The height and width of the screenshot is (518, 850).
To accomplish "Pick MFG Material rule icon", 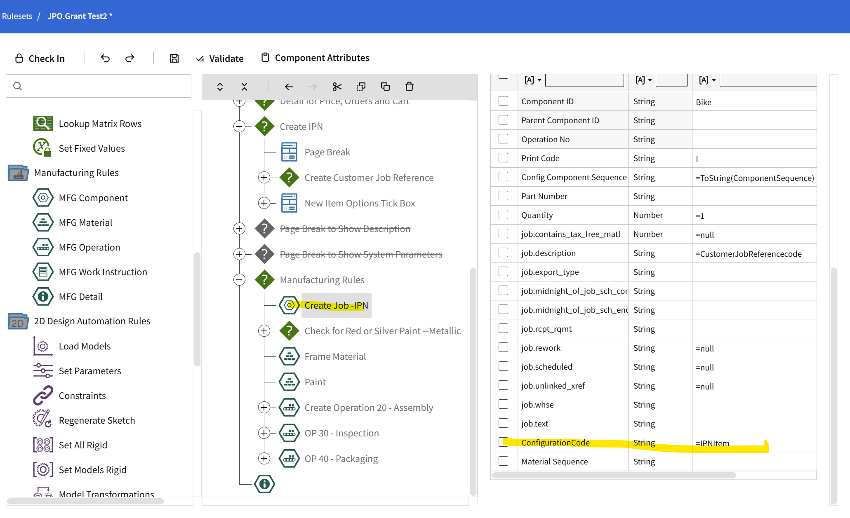I will 43,223.
